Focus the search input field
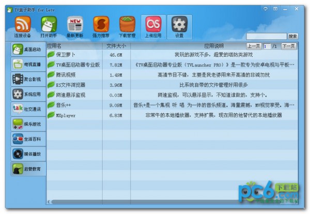The height and width of the screenshot is (214, 310). (x=266, y=36)
